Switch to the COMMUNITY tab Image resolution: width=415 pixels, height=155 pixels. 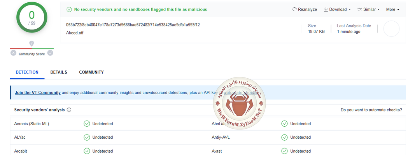pos(91,72)
